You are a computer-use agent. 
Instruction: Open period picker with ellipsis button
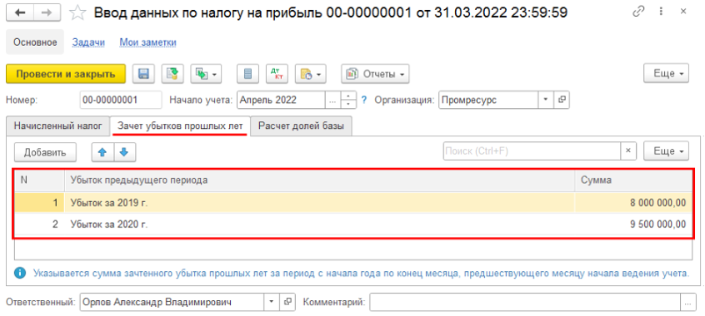(x=332, y=100)
